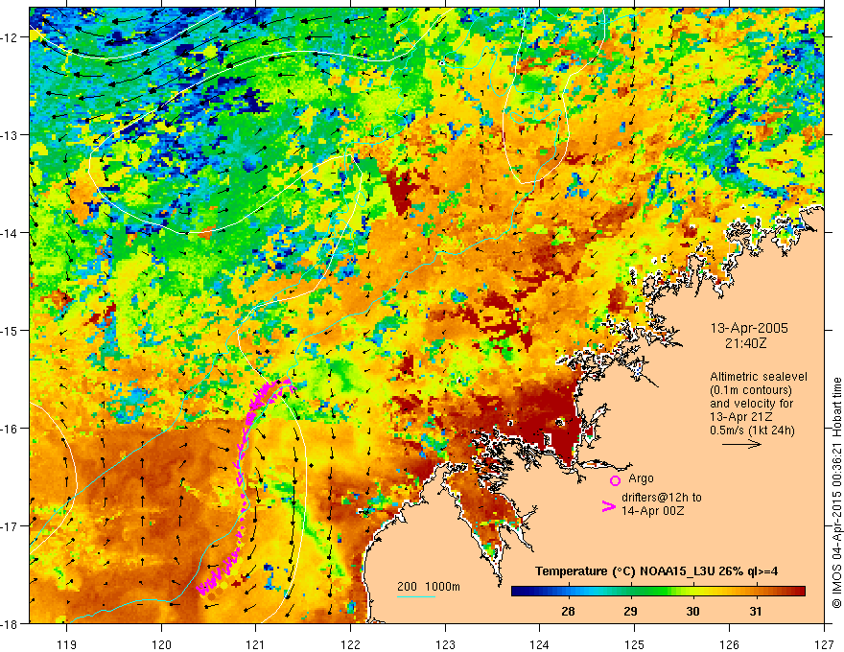844x652 pixels.
Task: Click the 'Altimetric sealevel' legend text
Action: pyautogui.click(x=759, y=377)
